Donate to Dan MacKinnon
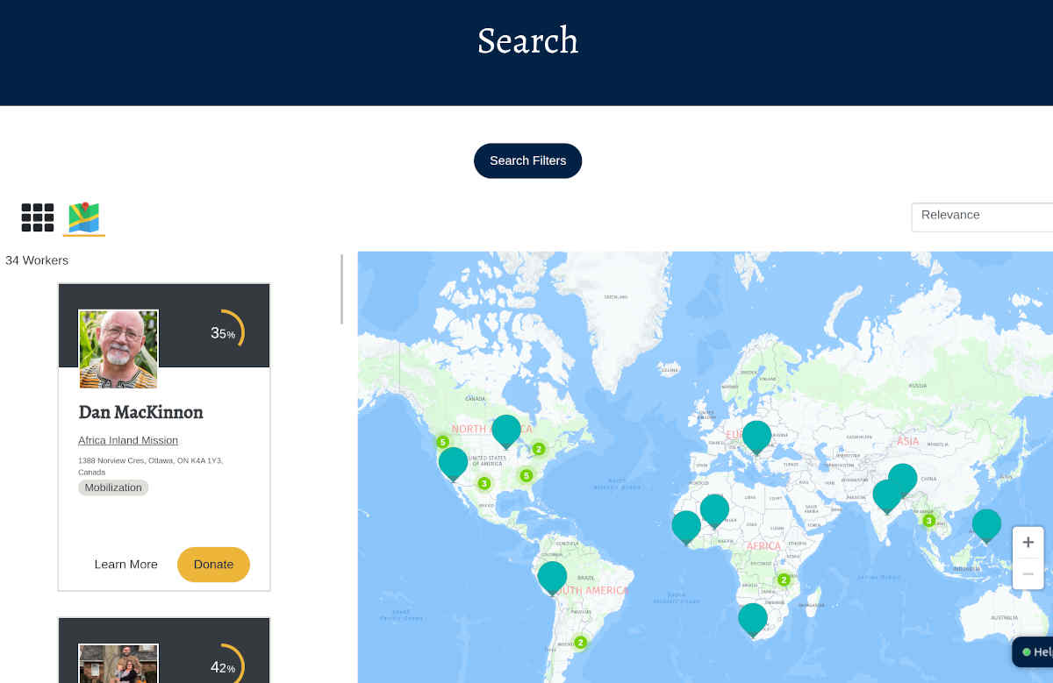This screenshot has width=1053, height=683. [x=213, y=565]
